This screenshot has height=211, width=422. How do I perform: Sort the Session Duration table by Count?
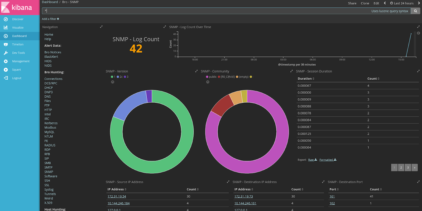(x=373, y=79)
